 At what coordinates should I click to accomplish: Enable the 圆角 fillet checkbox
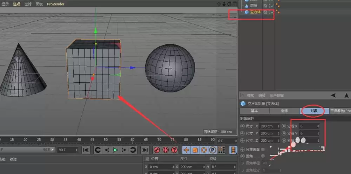click(263, 156)
